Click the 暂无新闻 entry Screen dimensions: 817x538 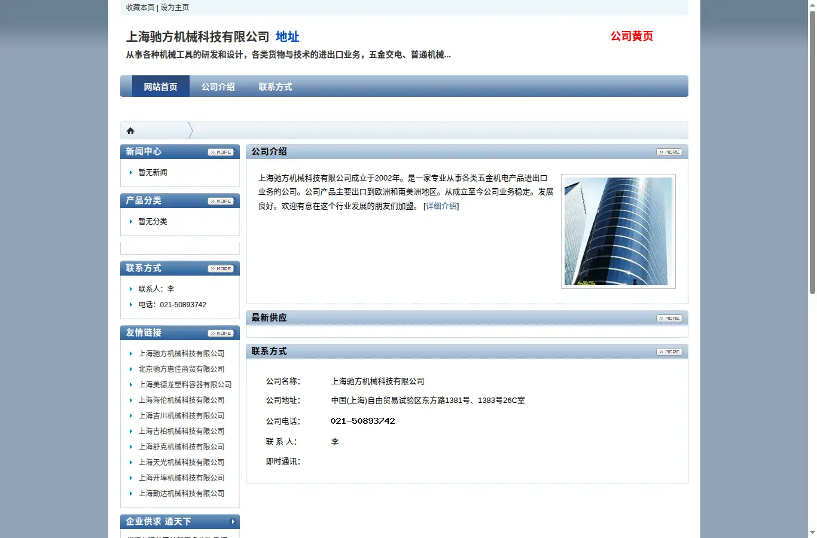(x=153, y=173)
